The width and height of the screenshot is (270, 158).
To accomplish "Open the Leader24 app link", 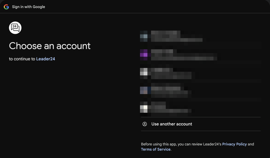I will [46, 59].
